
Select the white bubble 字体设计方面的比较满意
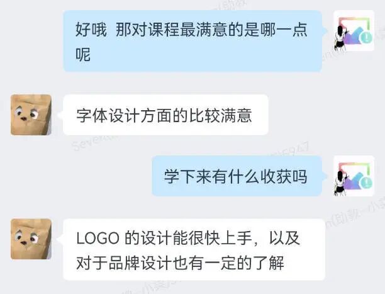(165, 115)
